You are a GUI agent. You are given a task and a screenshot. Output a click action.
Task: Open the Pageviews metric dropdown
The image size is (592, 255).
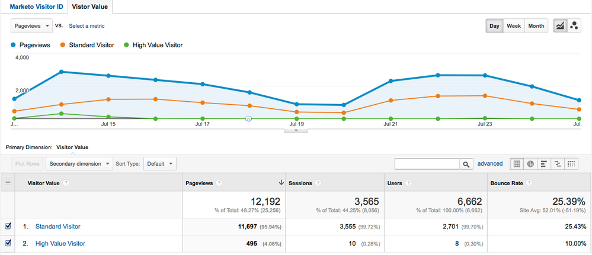(31, 26)
